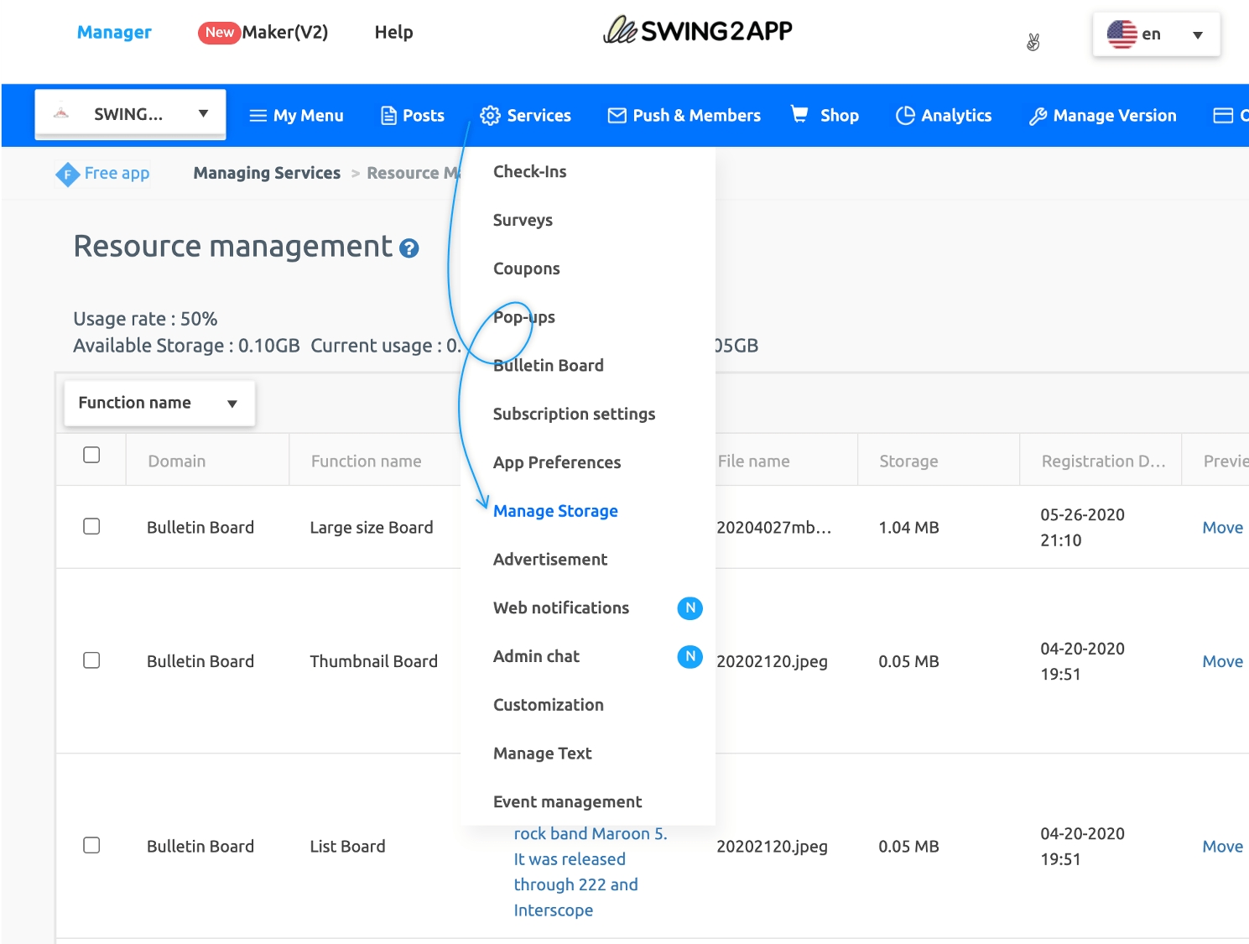Select Bulletin Board from the Services menu
Viewport: 1249px width, 944px height.
pos(549,366)
